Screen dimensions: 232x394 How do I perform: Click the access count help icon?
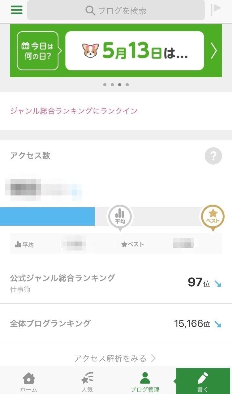(x=213, y=156)
